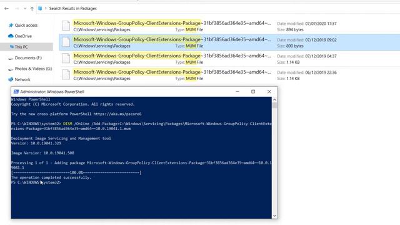Click the 'Size: 894 bytes' text
The image size is (400, 225).
(x=290, y=30)
